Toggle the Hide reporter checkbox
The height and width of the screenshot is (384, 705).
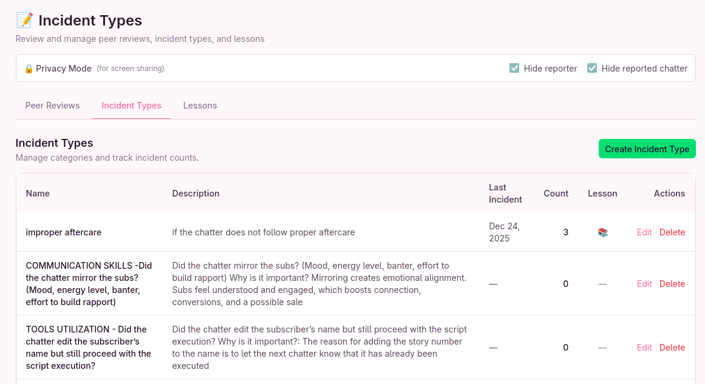[514, 69]
